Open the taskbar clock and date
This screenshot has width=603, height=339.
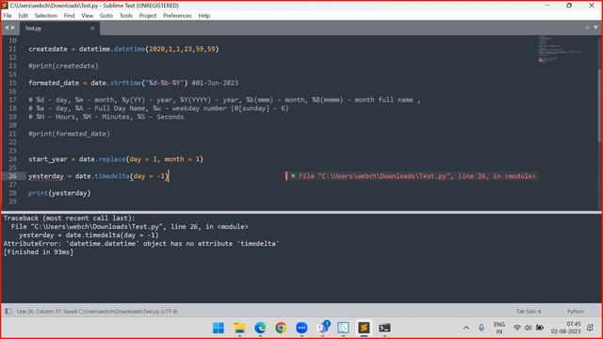tap(565, 328)
